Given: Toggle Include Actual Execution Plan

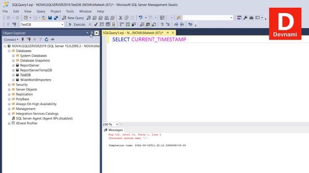Looking at the screenshot, I should [x=122, y=25].
